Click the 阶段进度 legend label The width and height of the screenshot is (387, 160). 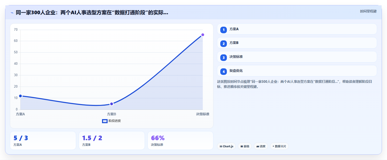pyautogui.click(x=115, y=121)
